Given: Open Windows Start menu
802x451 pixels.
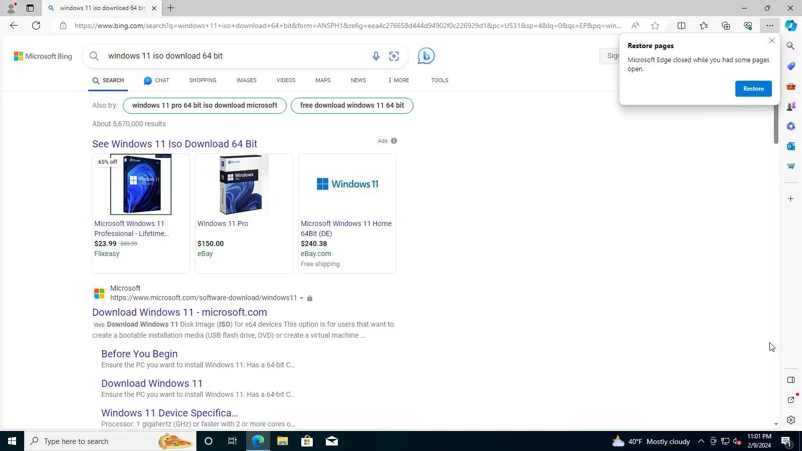Looking at the screenshot, I should pyautogui.click(x=12, y=441).
